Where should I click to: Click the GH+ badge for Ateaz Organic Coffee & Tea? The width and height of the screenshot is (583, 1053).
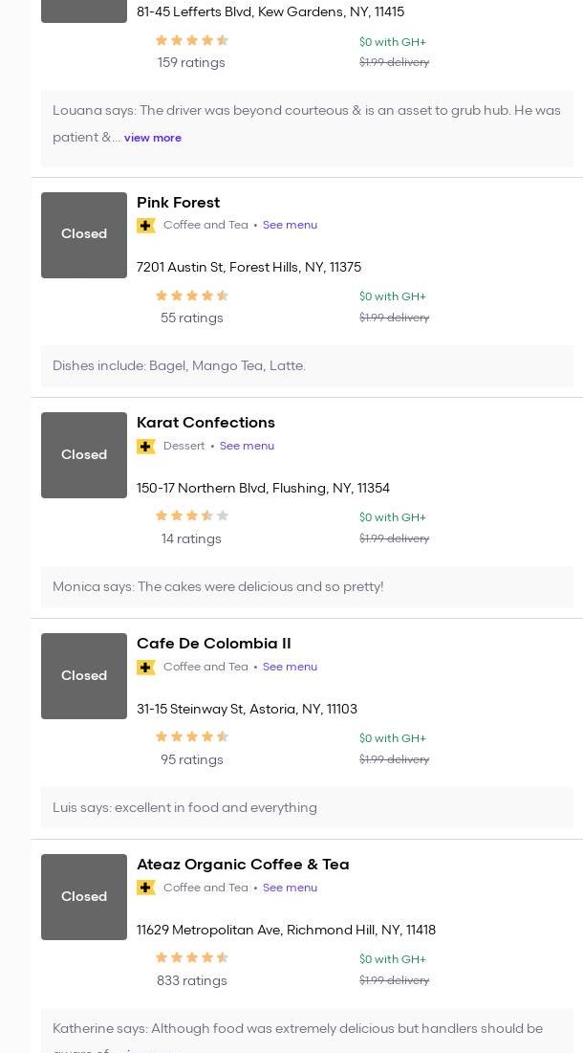tap(146, 888)
